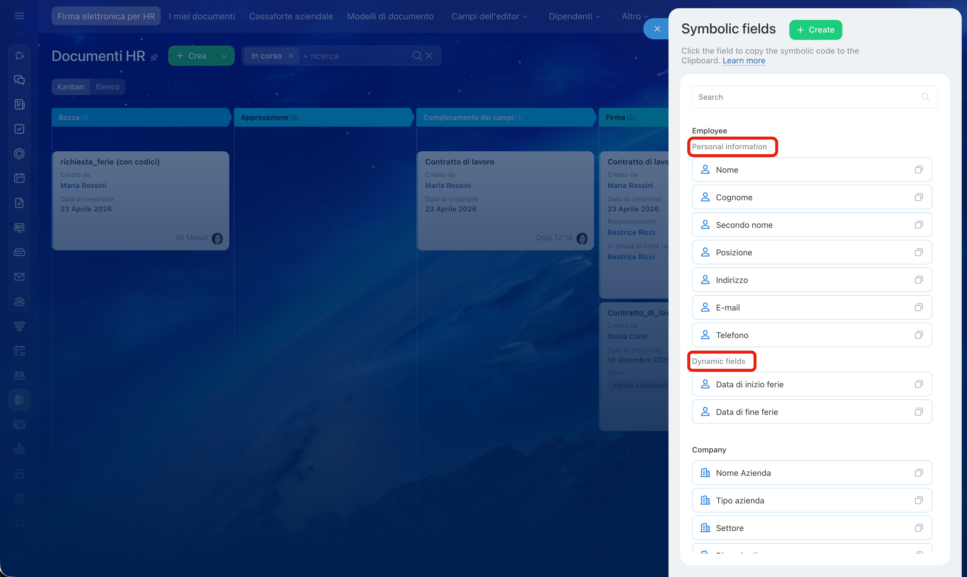
Task: Switch to Elenco view
Action: pyautogui.click(x=108, y=87)
